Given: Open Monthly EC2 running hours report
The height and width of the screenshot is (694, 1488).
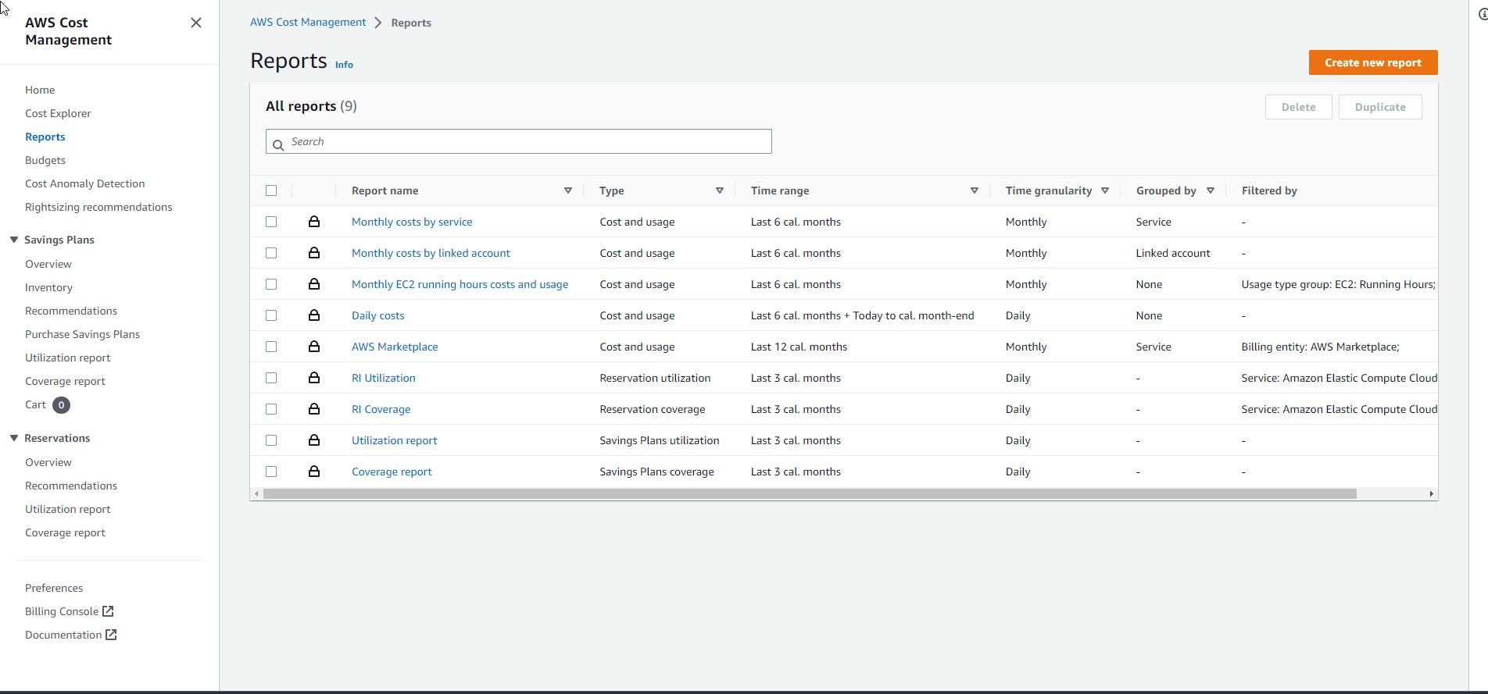Looking at the screenshot, I should pyautogui.click(x=460, y=284).
